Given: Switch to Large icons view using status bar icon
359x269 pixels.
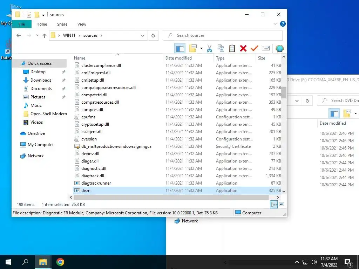Looking at the screenshot, I should (282, 204).
